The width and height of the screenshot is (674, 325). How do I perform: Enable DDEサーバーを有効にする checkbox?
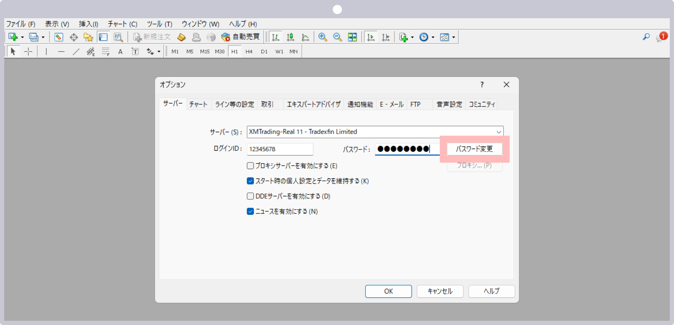coord(250,196)
